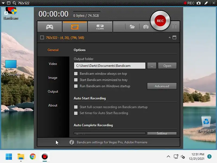The height and width of the screenshot is (163, 217).
Task: Open the Video settings tab
Action: [53, 64]
